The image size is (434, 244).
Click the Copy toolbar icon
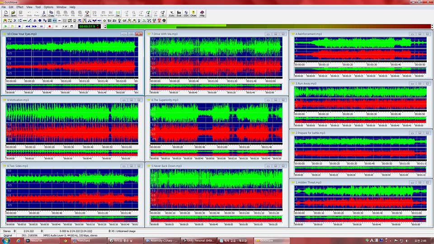click(x=51, y=14)
